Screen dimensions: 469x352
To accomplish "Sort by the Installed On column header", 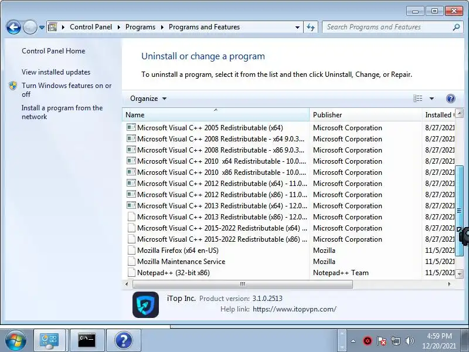I will (x=439, y=114).
